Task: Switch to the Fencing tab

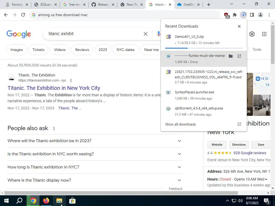Action: click(x=17, y=5)
